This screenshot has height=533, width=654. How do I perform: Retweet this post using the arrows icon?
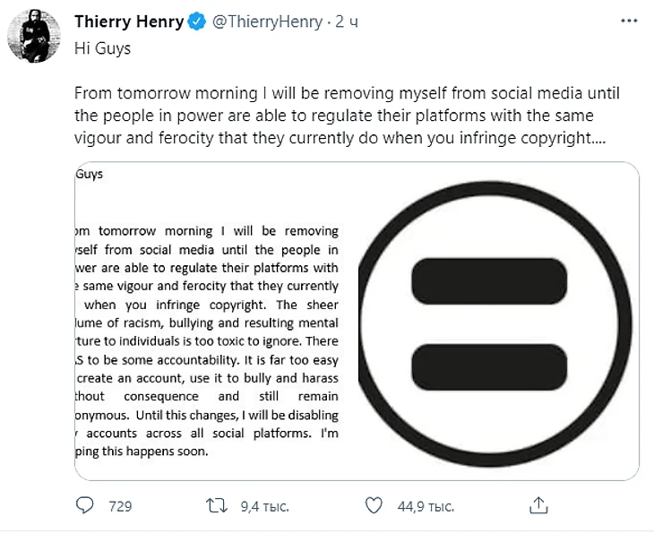(x=219, y=506)
